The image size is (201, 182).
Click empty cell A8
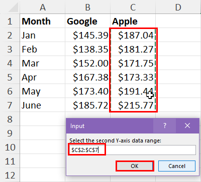coord(43,119)
